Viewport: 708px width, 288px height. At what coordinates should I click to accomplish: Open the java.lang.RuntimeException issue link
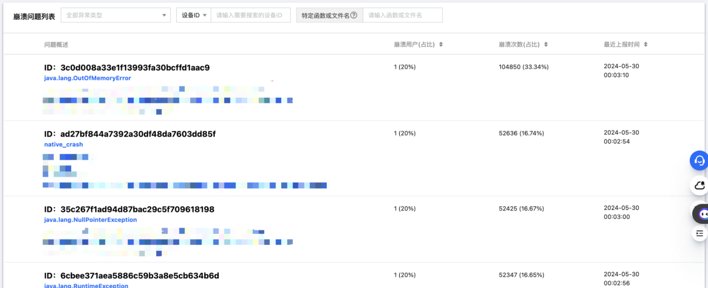click(86, 285)
